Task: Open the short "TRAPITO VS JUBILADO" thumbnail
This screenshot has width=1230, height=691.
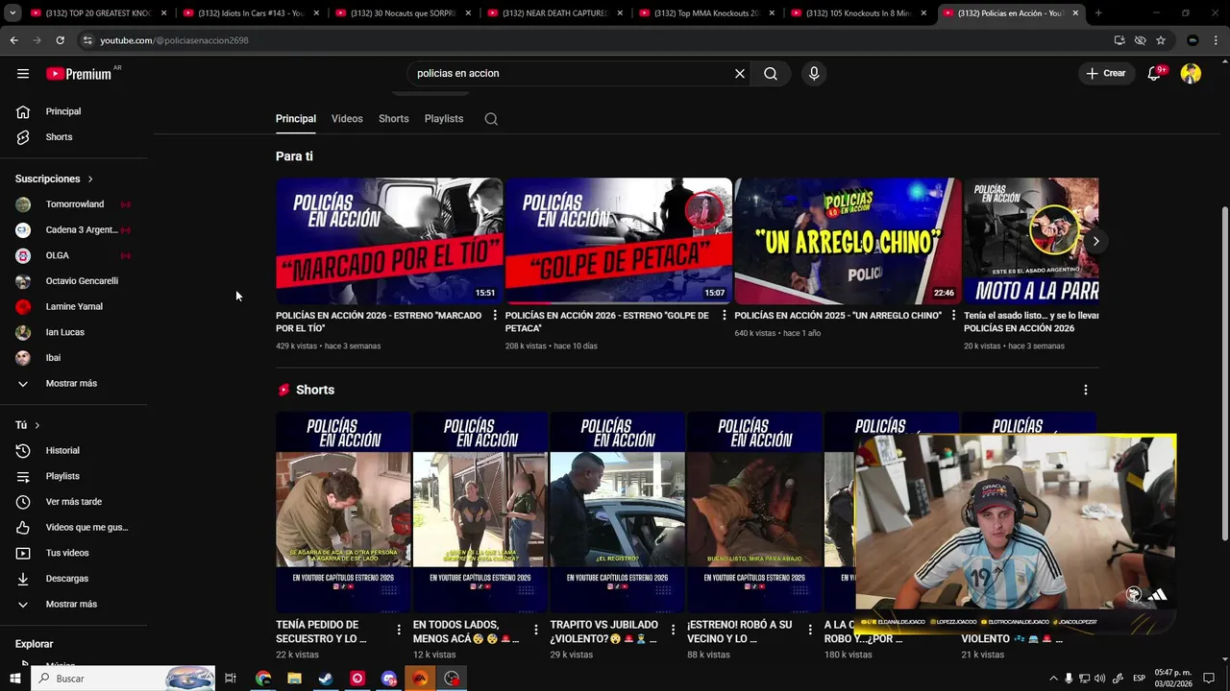Action: (617, 512)
